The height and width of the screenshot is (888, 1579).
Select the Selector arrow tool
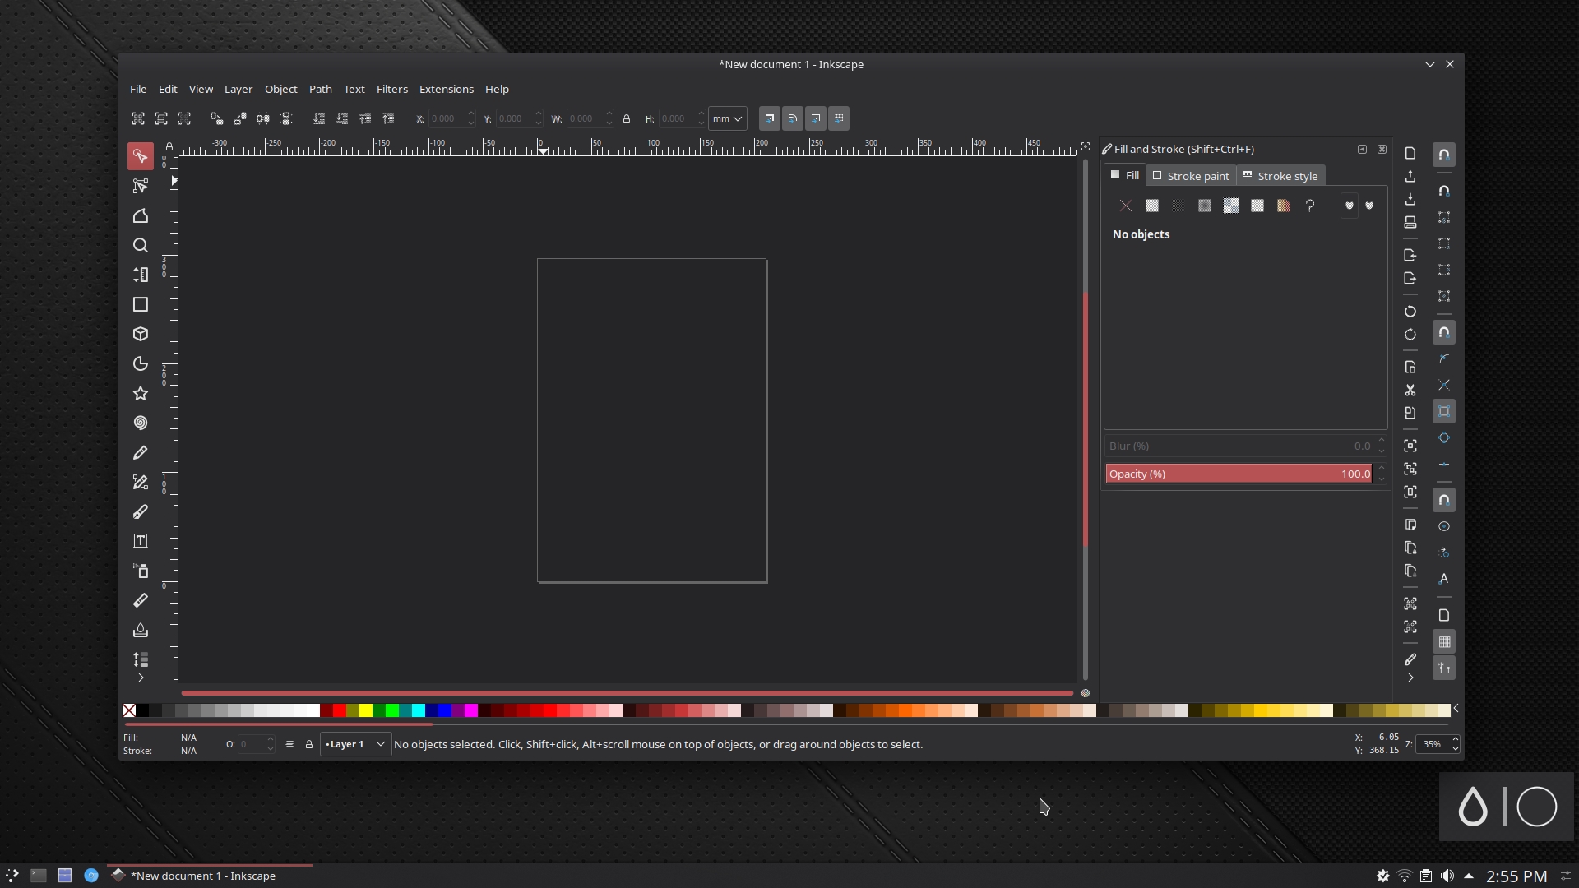[x=141, y=156]
